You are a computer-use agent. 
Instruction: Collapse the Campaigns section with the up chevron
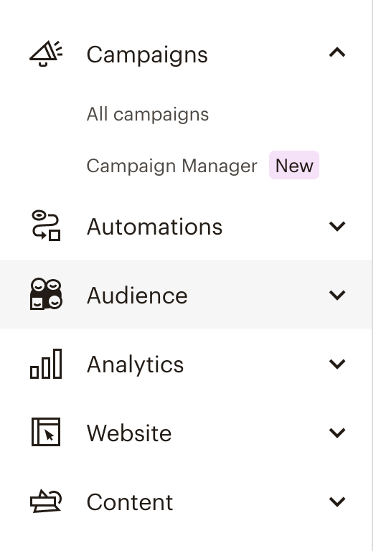(337, 52)
